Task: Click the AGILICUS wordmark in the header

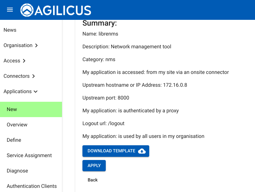Action: [63, 11]
